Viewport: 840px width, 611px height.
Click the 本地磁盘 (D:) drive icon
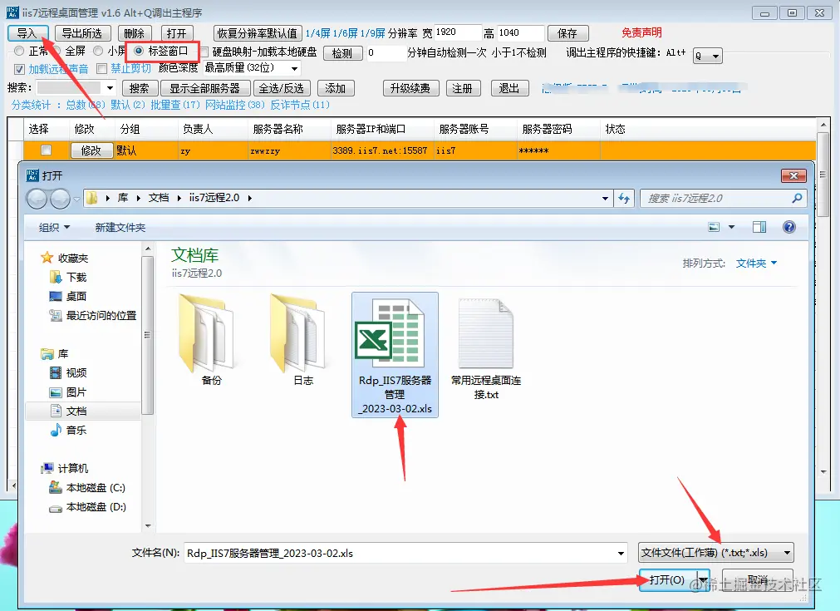tap(55, 508)
